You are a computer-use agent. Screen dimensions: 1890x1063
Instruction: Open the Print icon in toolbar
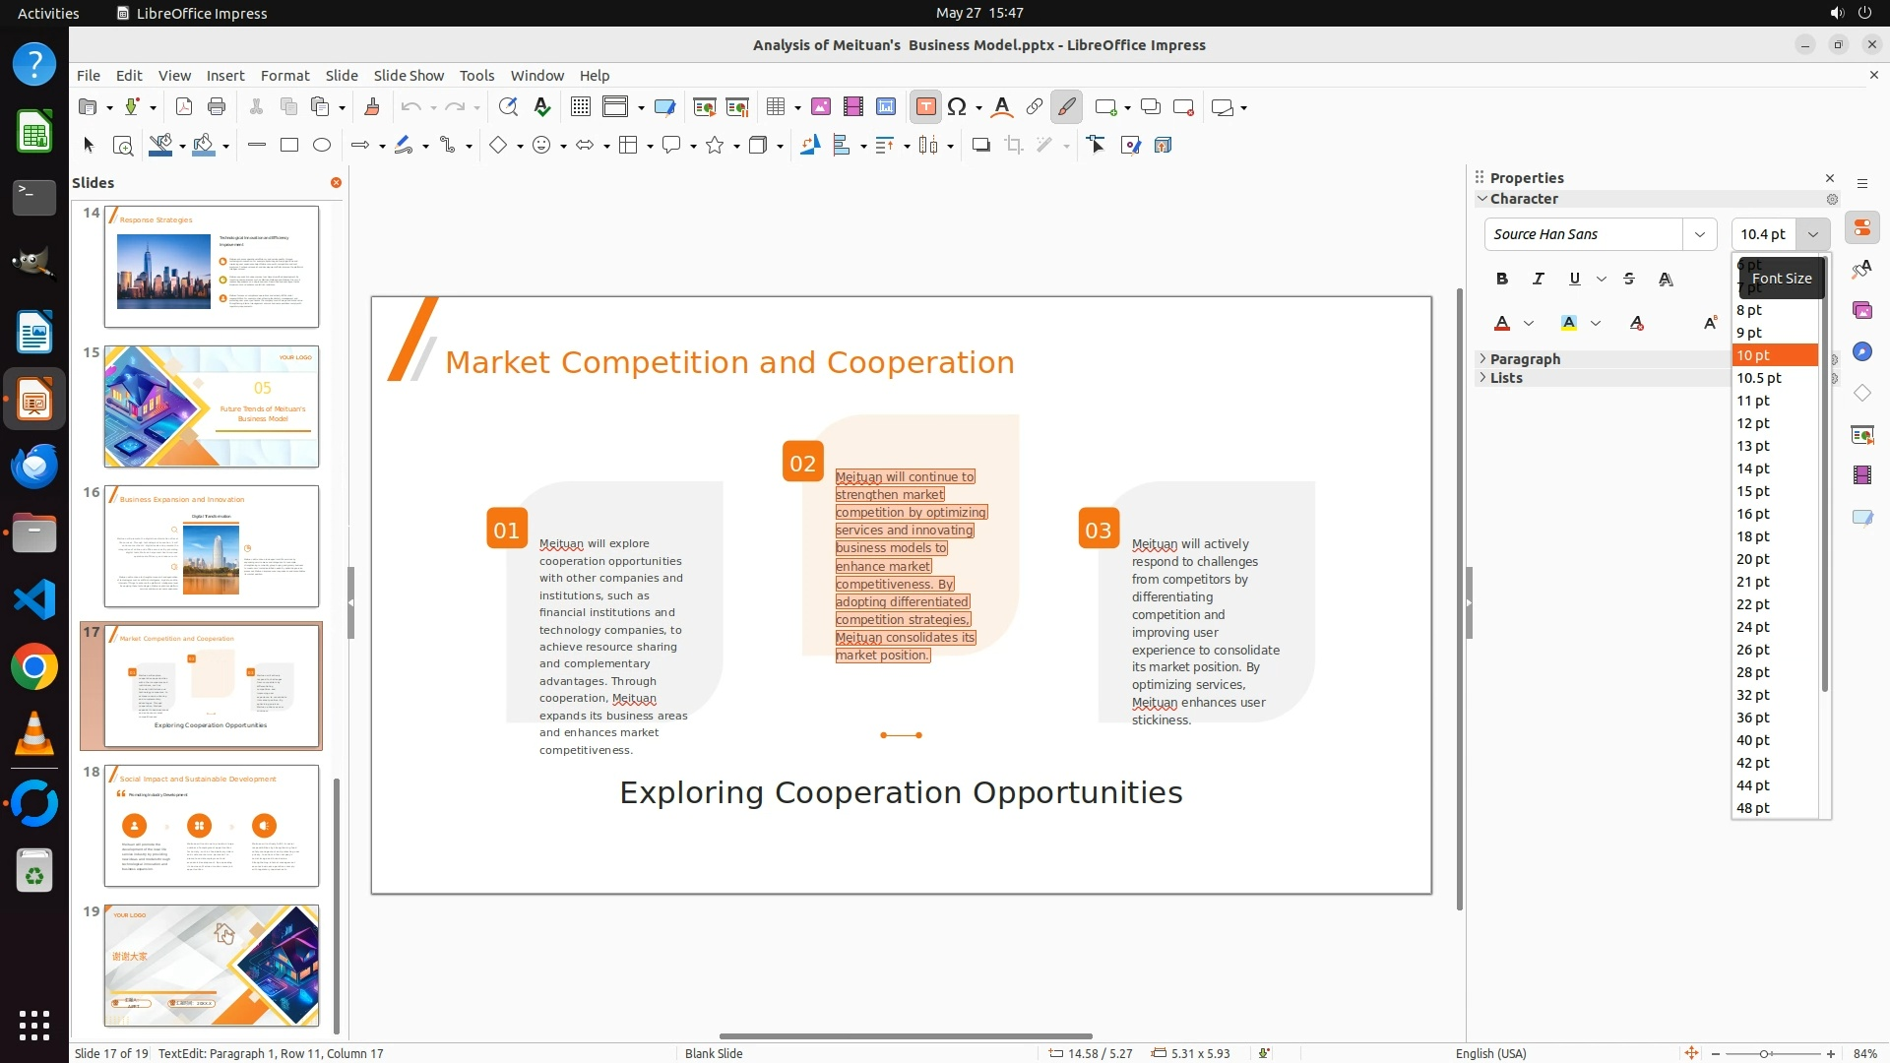tap(217, 107)
